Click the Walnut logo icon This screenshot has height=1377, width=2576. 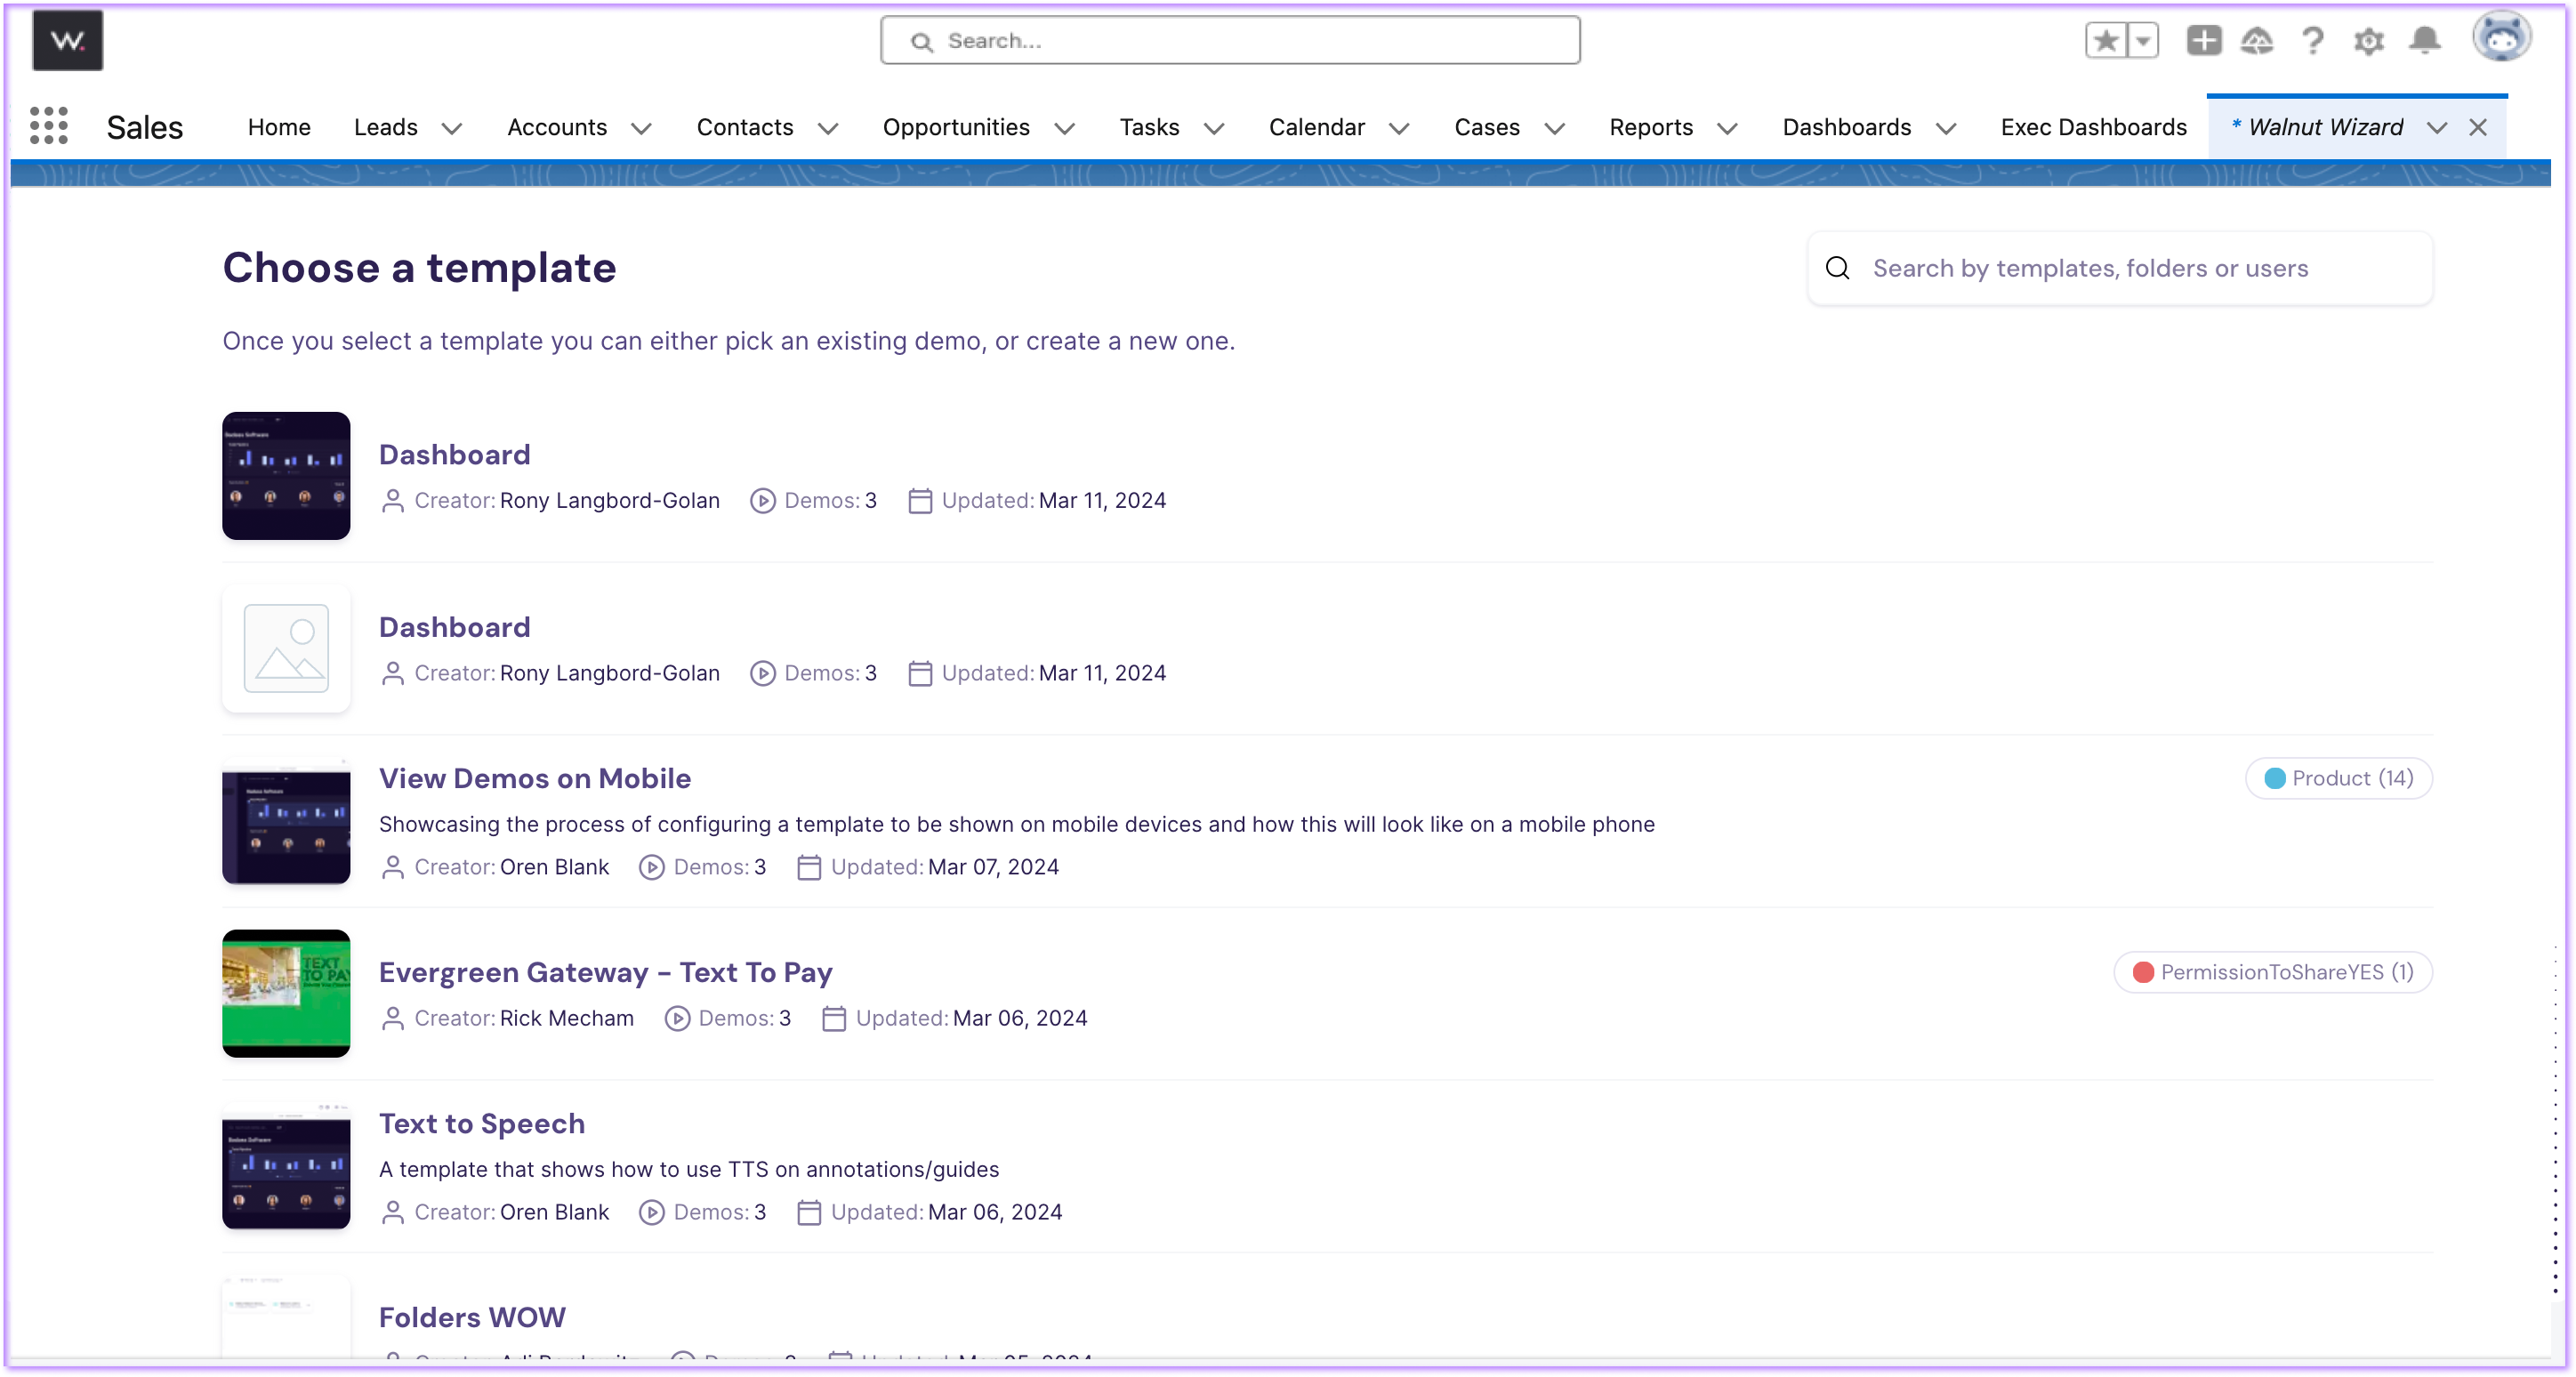[x=67, y=41]
